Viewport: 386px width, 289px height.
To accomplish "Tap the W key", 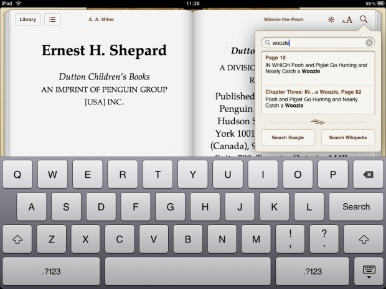I will coord(52,174).
